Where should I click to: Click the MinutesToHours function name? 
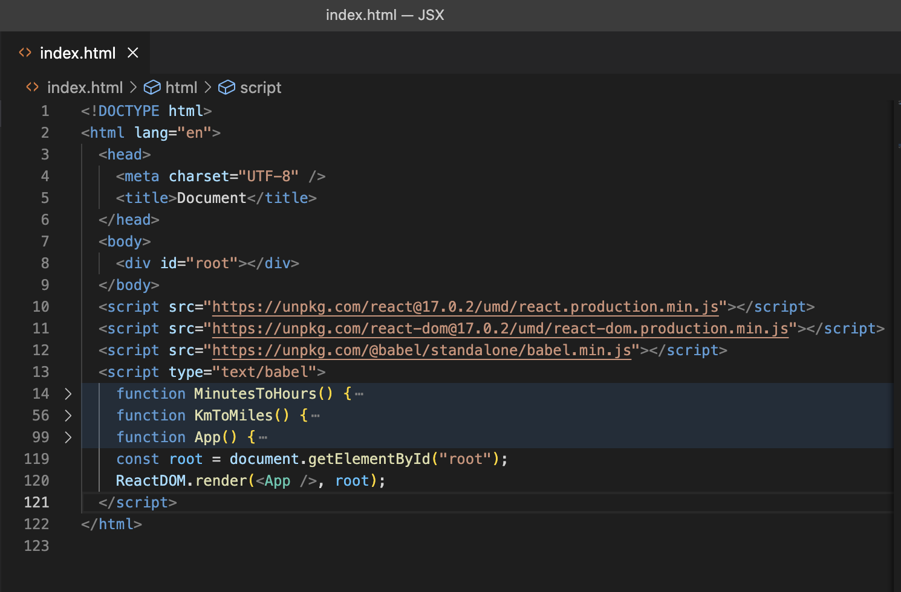tap(255, 394)
